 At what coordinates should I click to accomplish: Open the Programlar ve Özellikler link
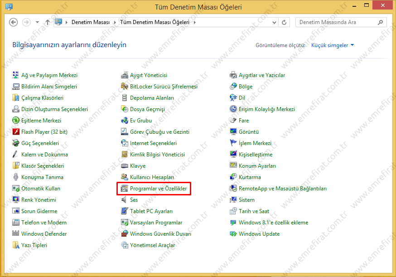(158, 189)
